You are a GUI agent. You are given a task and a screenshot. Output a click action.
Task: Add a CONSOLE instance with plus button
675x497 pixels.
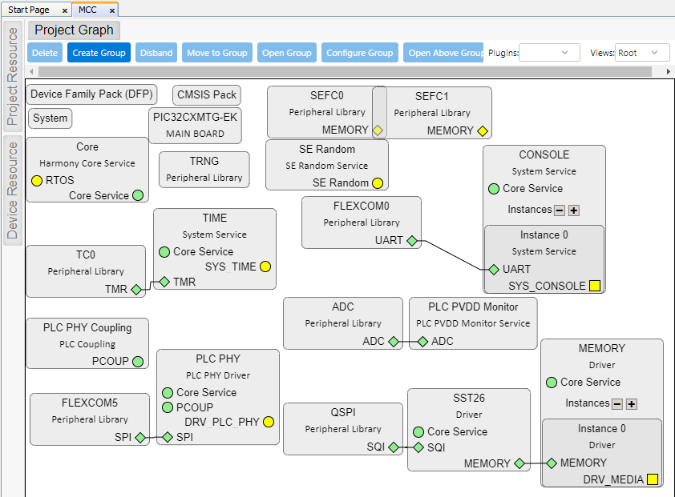574,210
